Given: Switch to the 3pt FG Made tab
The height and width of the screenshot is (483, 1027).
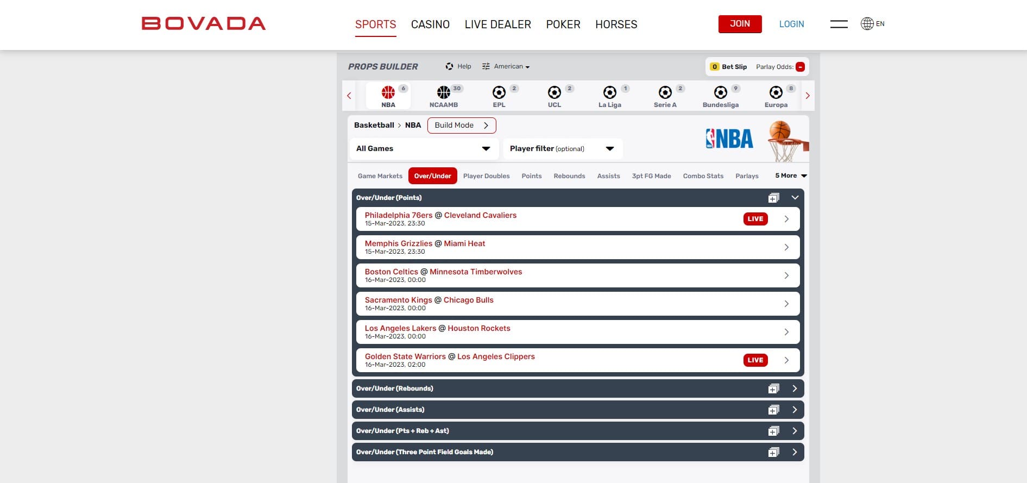Looking at the screenshot, I should [x=652, y=176].
